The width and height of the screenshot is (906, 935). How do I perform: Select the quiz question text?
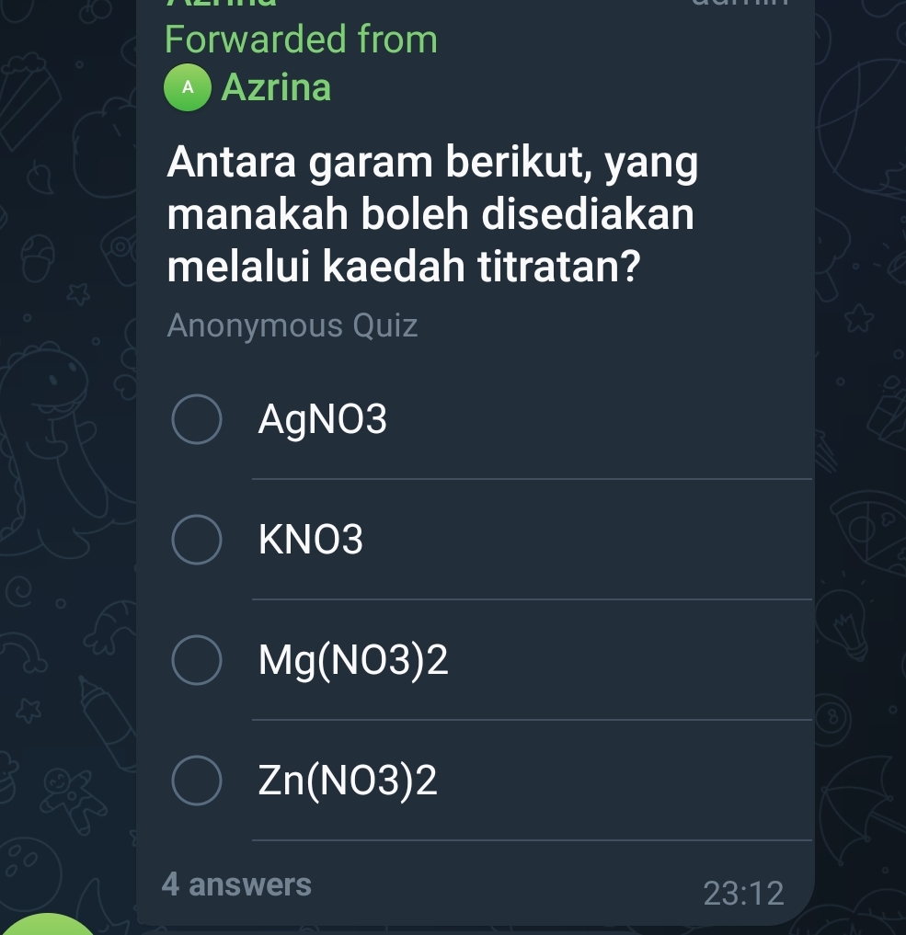(432, 213)
